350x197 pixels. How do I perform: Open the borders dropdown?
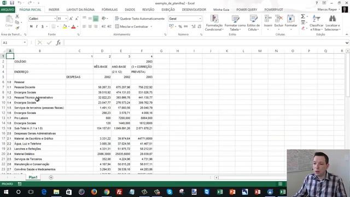[58, 27]
